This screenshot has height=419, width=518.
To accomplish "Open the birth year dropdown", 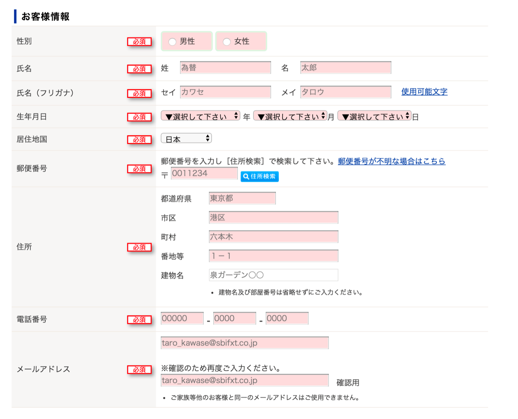I will coord(200,116).
